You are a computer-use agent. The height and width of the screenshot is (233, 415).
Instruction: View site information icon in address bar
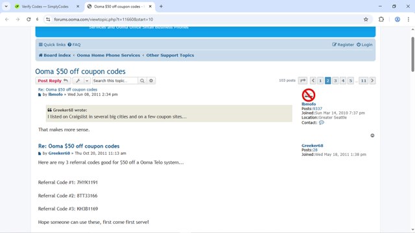(x=48, y=19)
